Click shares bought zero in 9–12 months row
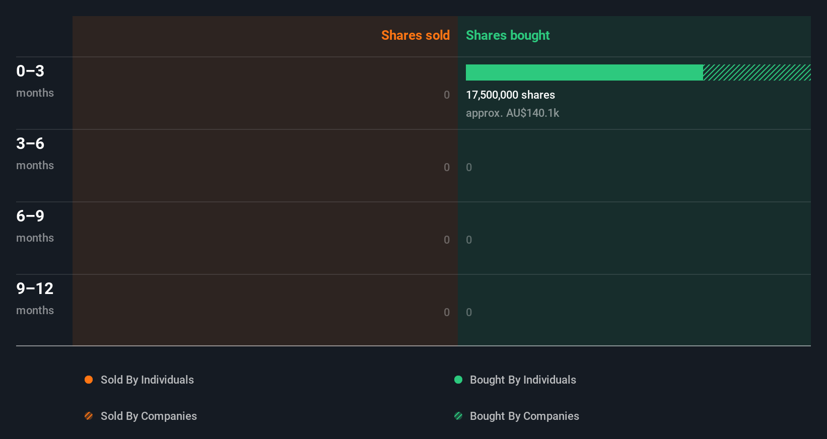 (469, 312)
